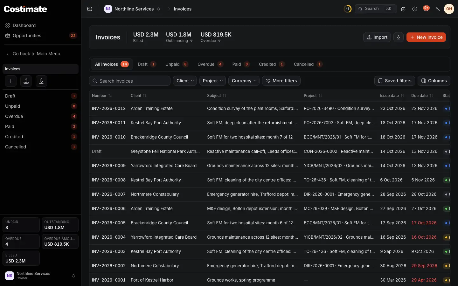Viewport: 458px width, 286px height.
Task: Open the More filters panel
Action: (281, 81)
